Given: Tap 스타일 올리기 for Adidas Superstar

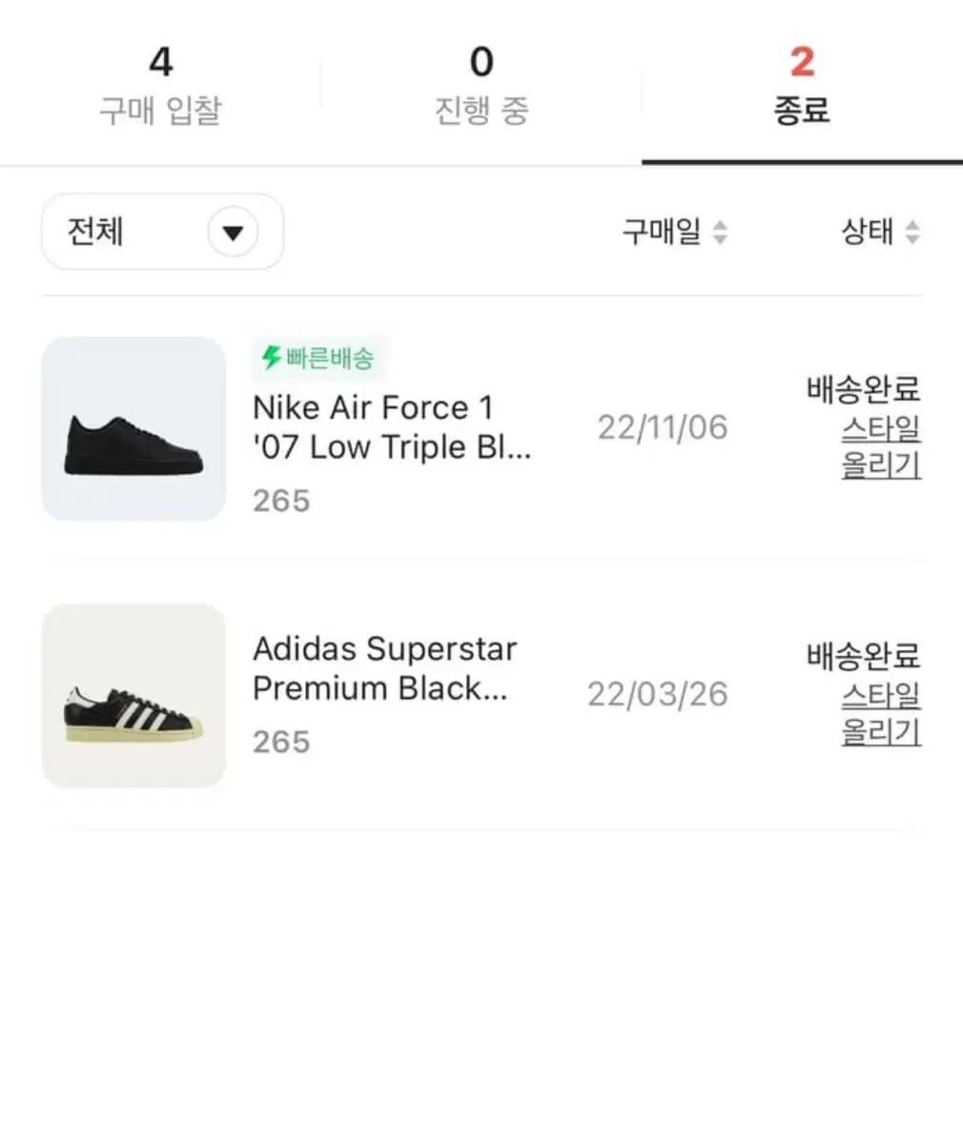Looking at the screenshot, I should tap(881, 714).
